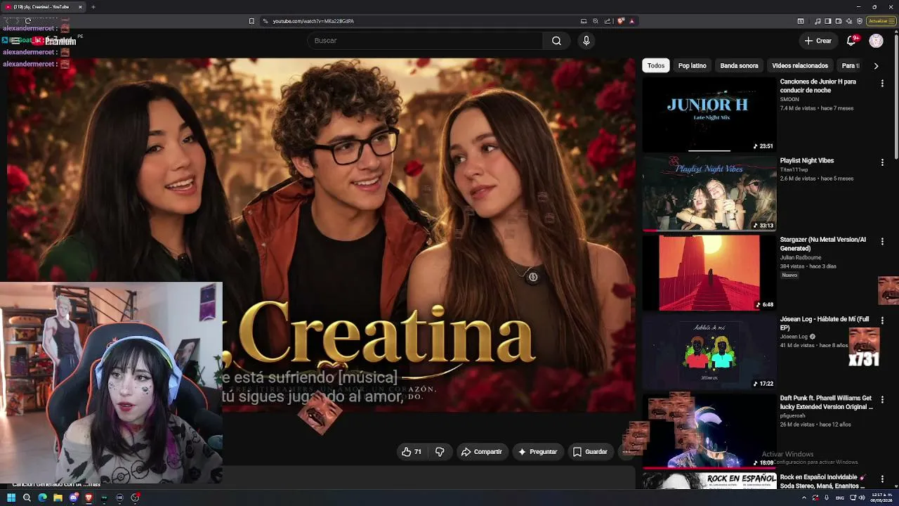Open options for Playlist Night Vibes video
Image resolution: width=899 pixels, height=506 pixels.
click(882, 162)
